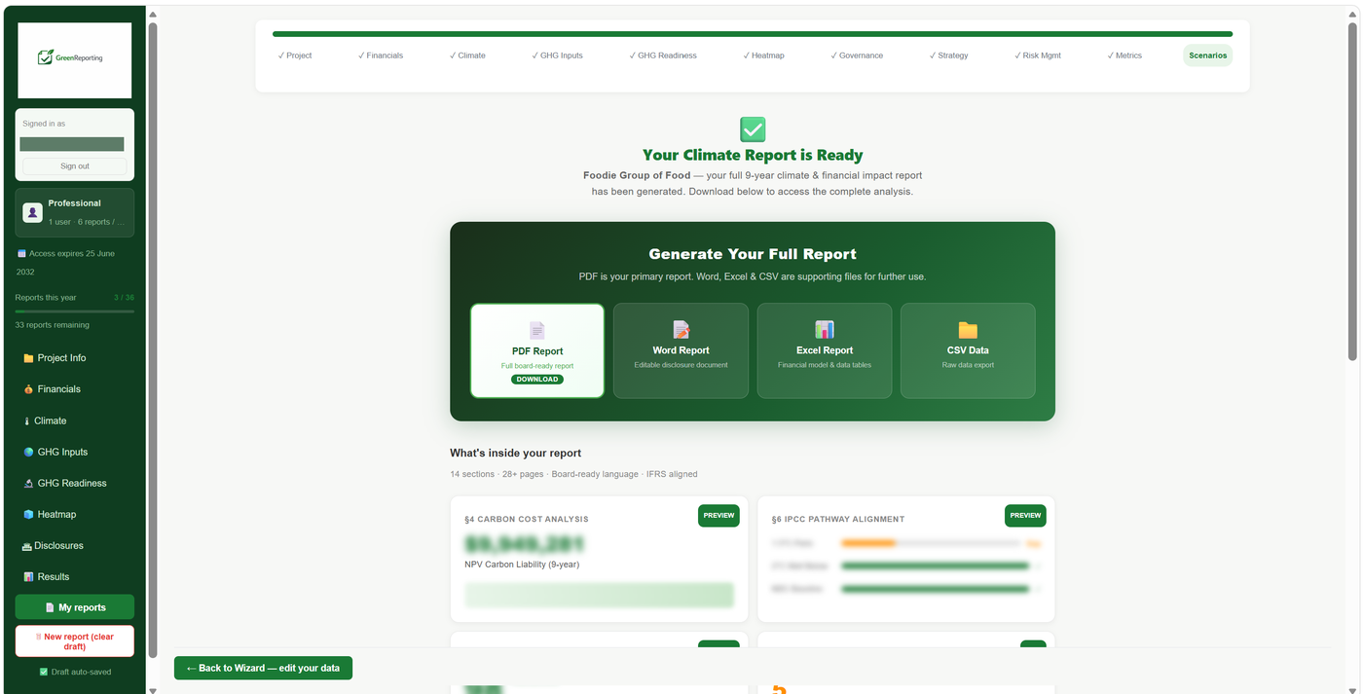Click the 'What's inside your report' heading
1363x694 pixels.
(x=516, y=454)
